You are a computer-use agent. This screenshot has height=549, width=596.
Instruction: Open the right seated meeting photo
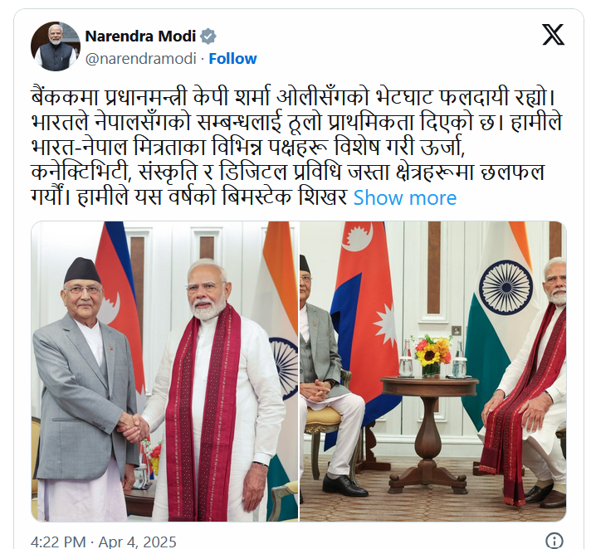(x=433, y=372)
